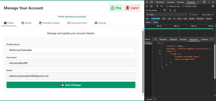216x101 pixels.
Task: Open the Unlocked Content tab
Action: coord(49,23)
